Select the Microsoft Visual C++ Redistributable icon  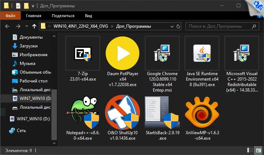tap(242, 53)
